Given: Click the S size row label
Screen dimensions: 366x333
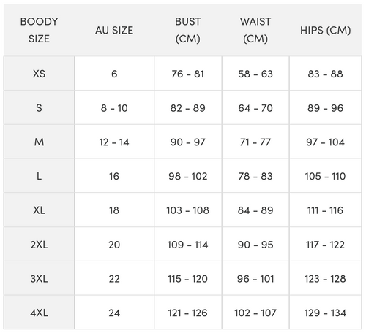Looking at the screenshot, I should click(x=39, y=107).
